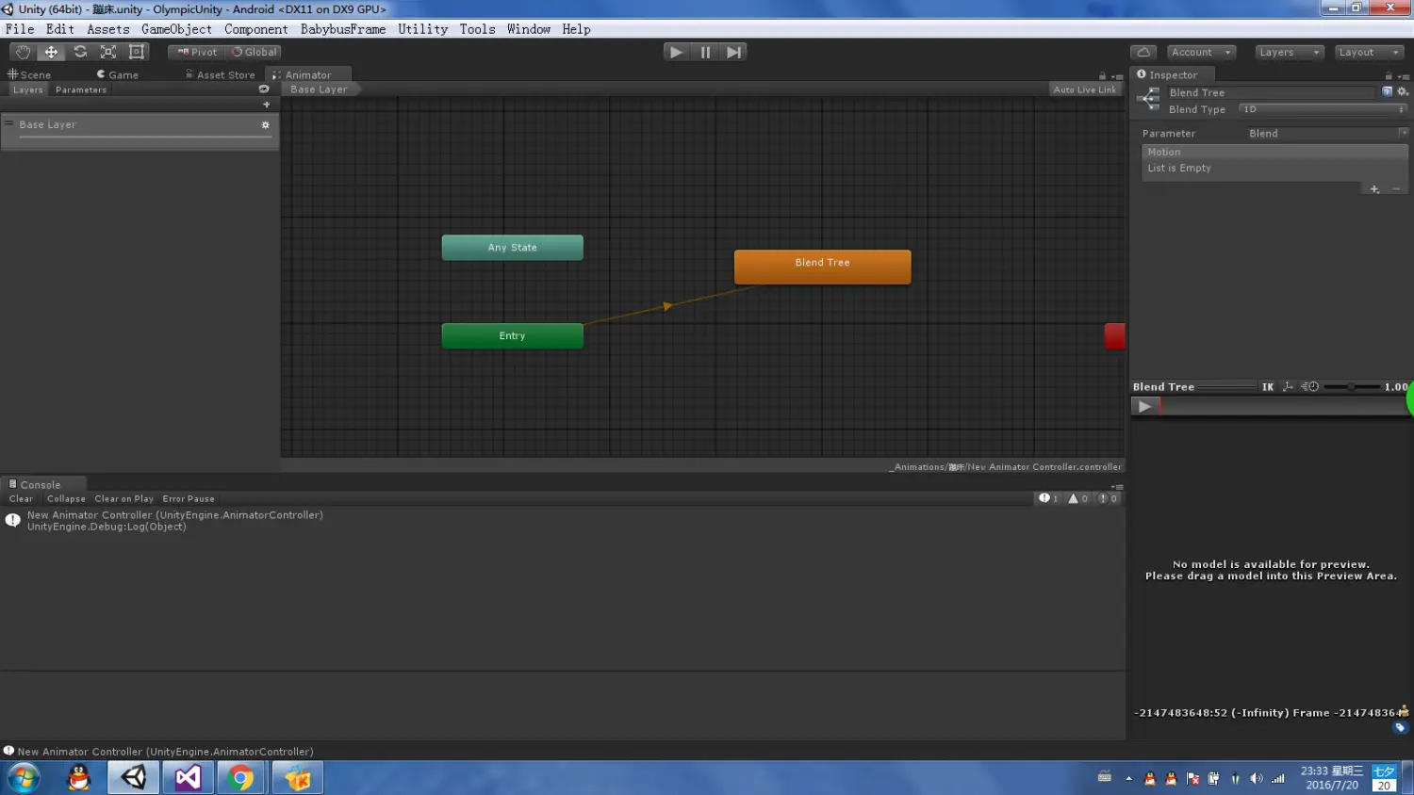The image size is (1414, 795).
Task: Open the Inspector tab
Action: coord(1173,74)
